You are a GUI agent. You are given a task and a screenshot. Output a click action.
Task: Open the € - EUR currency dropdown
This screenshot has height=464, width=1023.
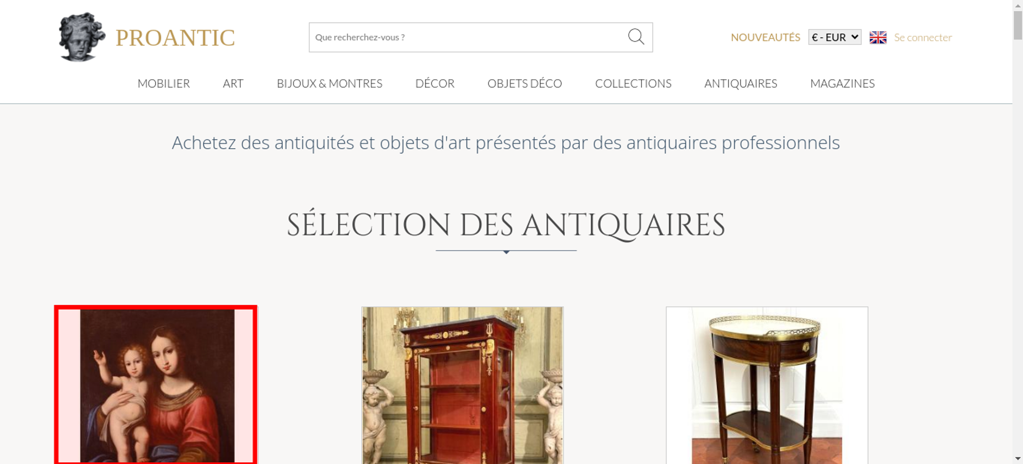(835, 37)
